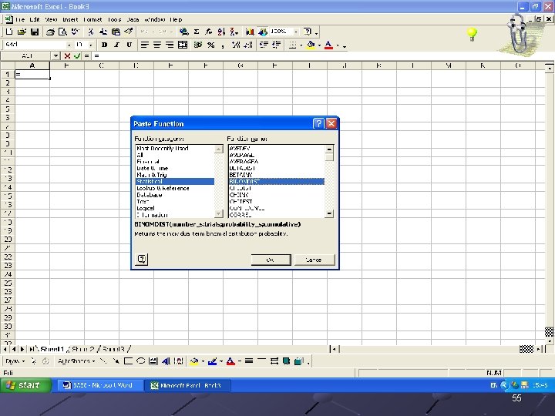Click the AutoSum sigma icon
Image resolution: width=555 pixels, height=416 pixels.
pos(197,32)
